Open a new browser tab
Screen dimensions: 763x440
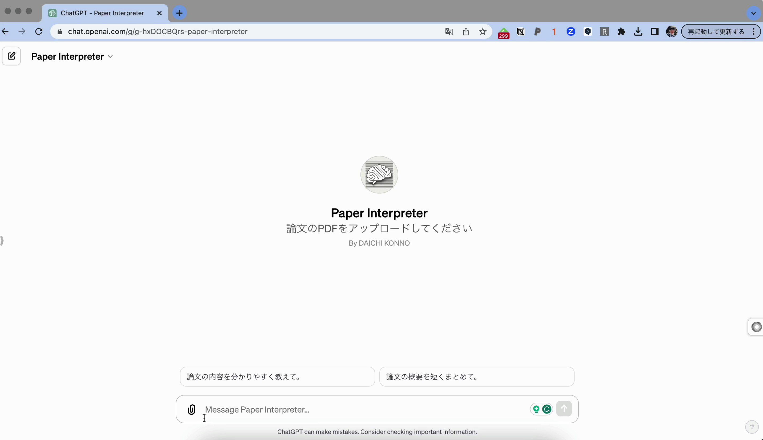[x=179, y=13]
